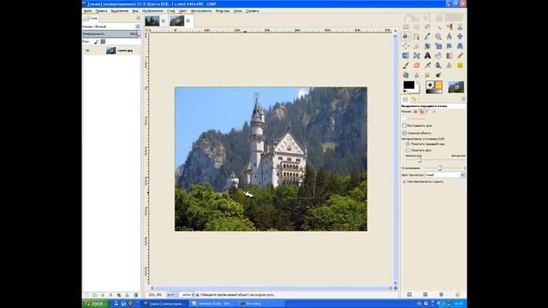Open the Layers panel configuration menu

138,18
